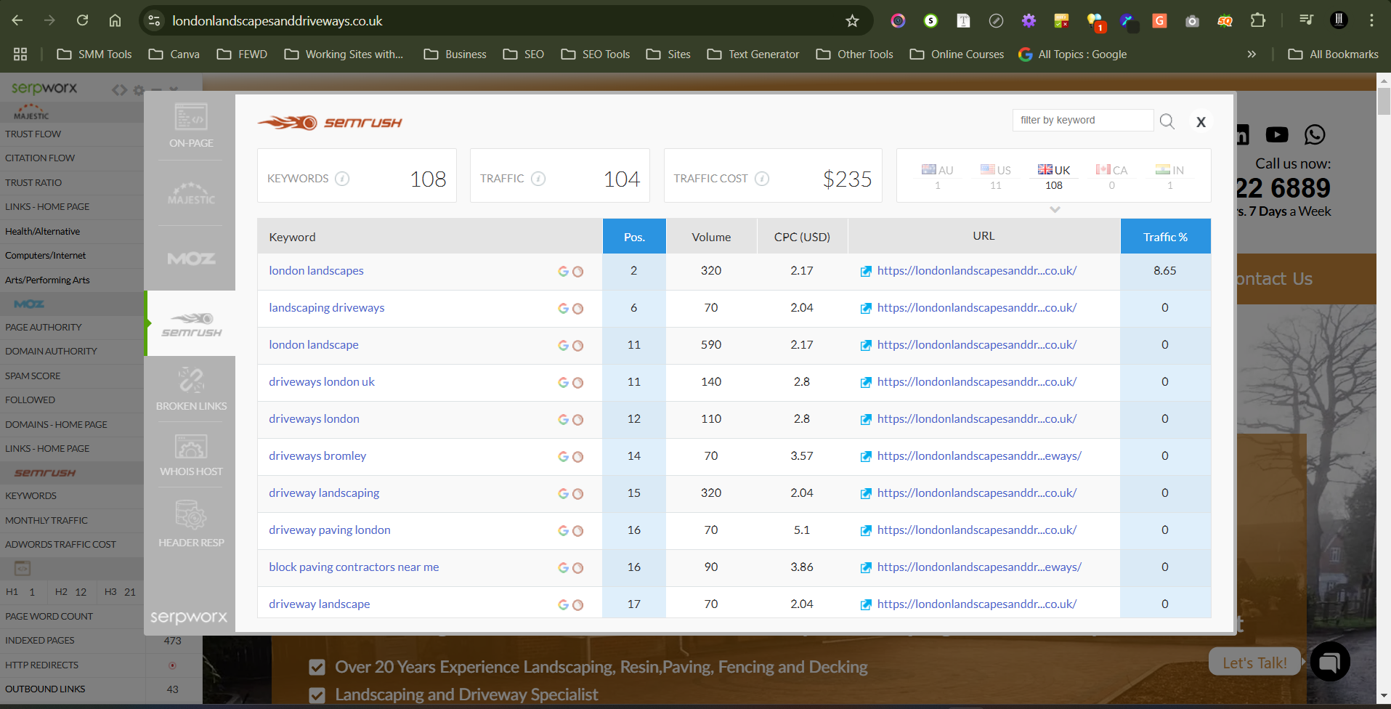Open the SMM Tools bookmark folder
The image size is (1391, 709).
coord(94,54)
